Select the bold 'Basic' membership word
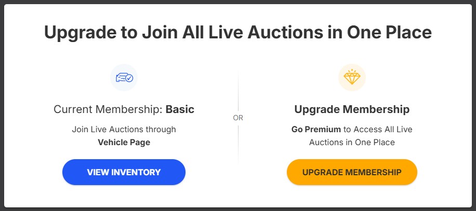The height and width of the screenshot is (211, 476). pos(180,109)
